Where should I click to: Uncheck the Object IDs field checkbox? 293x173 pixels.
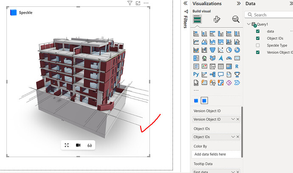coord(258,38)
